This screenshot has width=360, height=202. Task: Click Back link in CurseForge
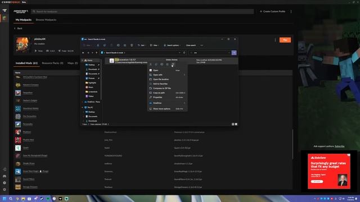click(18, 29)
